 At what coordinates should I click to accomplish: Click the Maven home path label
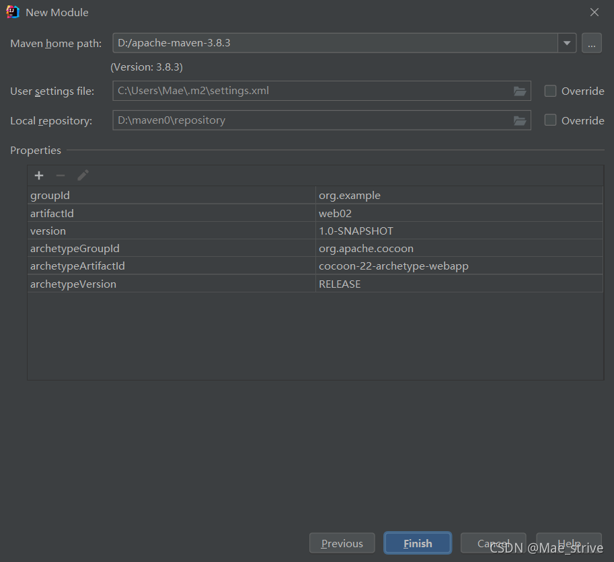[x=56, y=44]
